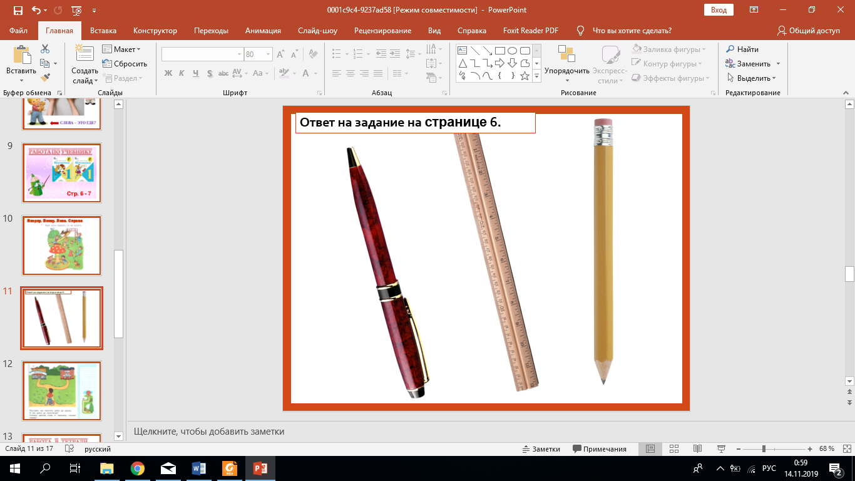
Task: Open Word from the taskbar
Action: (199, 468)
